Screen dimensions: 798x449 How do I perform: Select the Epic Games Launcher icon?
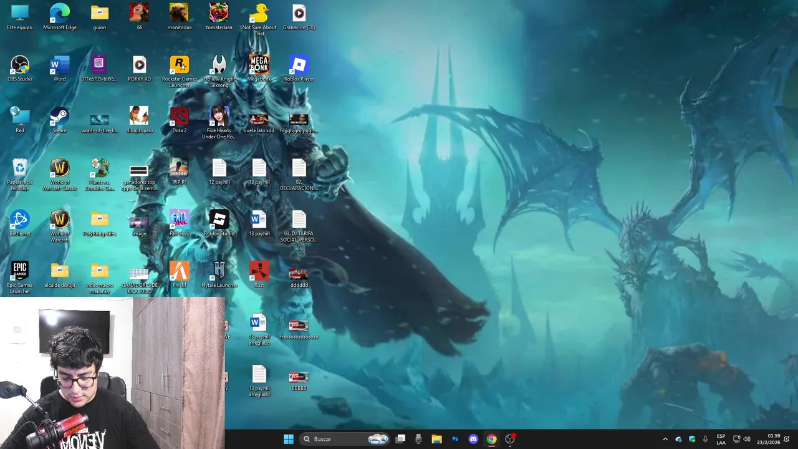20,279
